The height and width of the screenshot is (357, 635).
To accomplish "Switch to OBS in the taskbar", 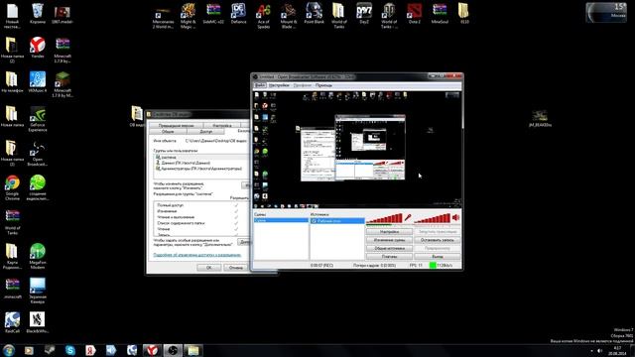I will [173, 350].
